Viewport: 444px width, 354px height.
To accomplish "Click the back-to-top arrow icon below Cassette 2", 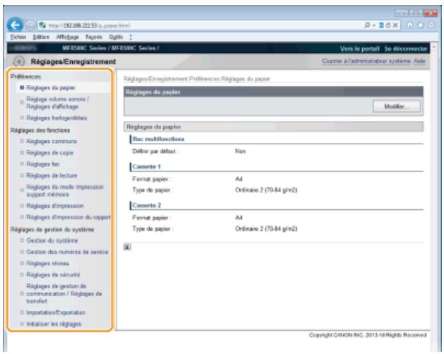I will (127, 247).
